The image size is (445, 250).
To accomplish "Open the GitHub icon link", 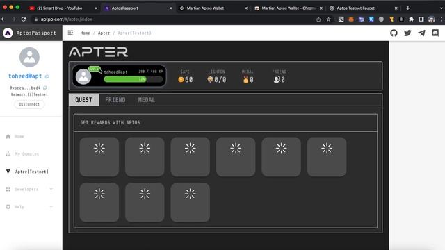I will coord(394,33).
